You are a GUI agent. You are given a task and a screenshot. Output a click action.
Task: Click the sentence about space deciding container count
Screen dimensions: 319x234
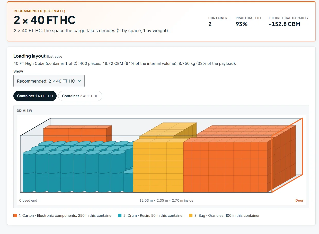(92, 31)
